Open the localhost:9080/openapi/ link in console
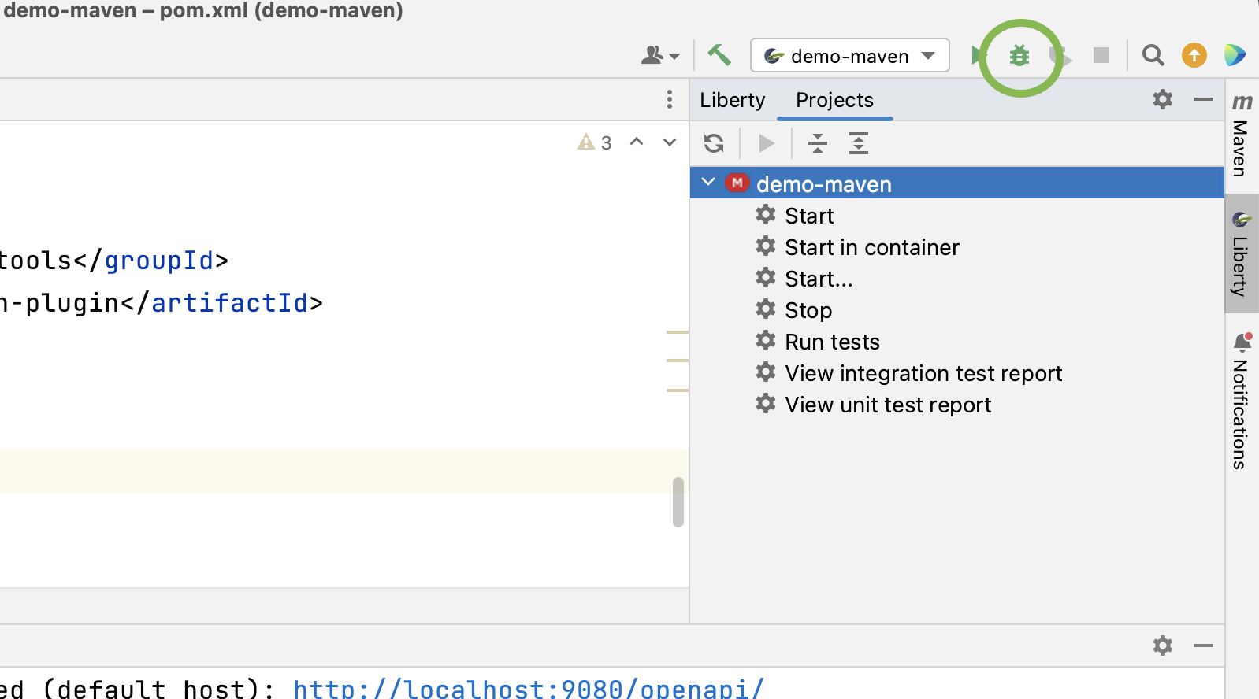The image size is (1259, 699). tap(529, 688)
